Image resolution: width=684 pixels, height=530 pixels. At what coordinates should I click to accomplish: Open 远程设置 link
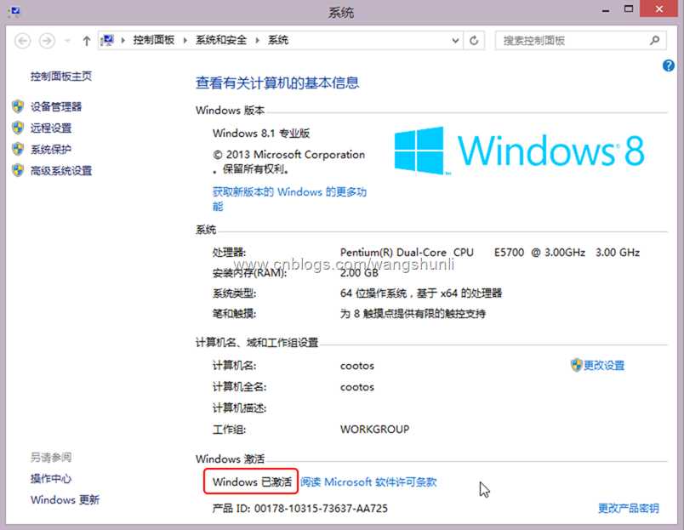[x=50, y=128]
